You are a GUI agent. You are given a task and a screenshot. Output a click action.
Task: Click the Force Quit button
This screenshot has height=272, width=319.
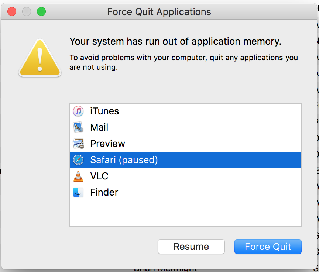[268, 247]
